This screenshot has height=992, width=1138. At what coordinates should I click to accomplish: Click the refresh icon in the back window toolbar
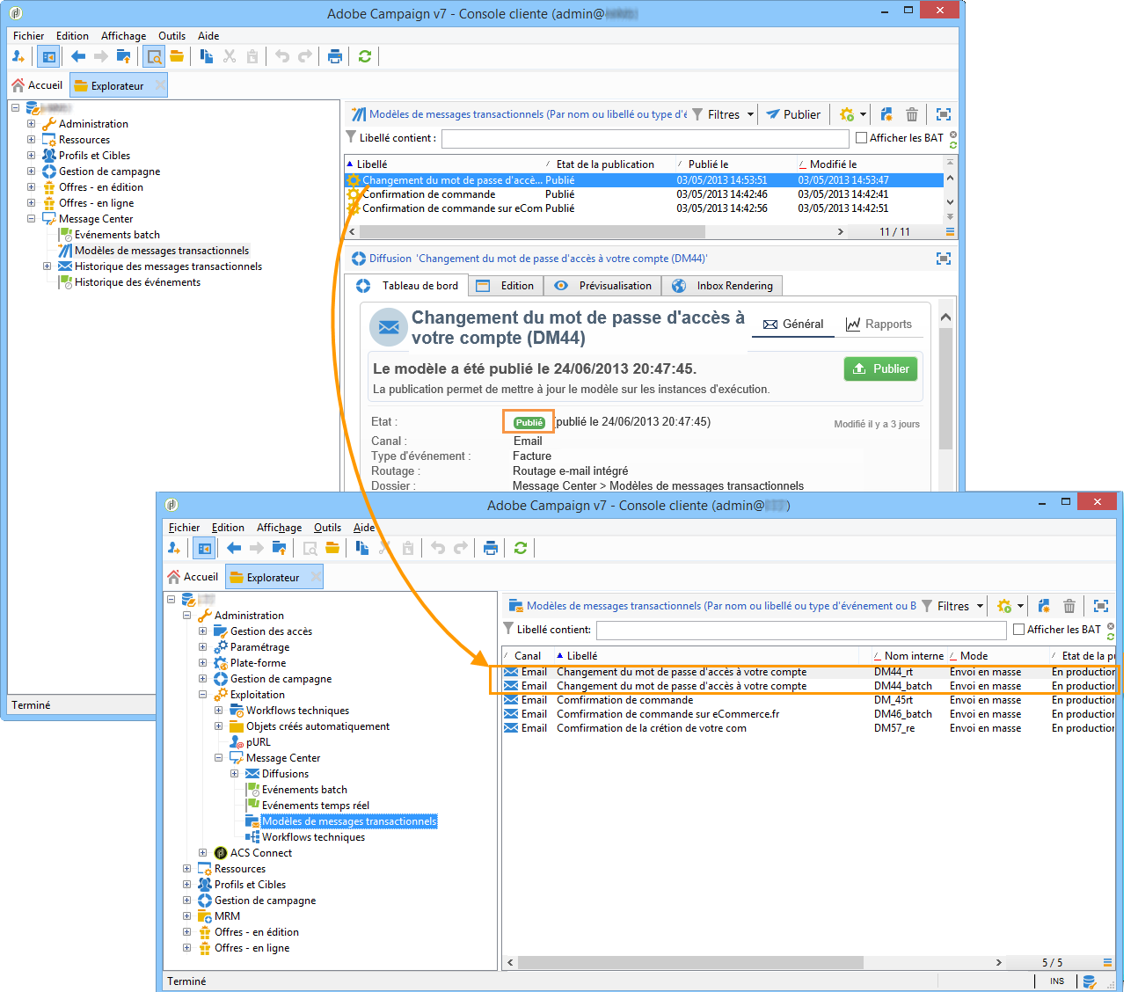[x=365, y=56]
